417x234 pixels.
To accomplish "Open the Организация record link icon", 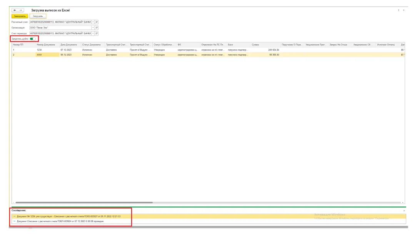I will click(x=97, y=27).
